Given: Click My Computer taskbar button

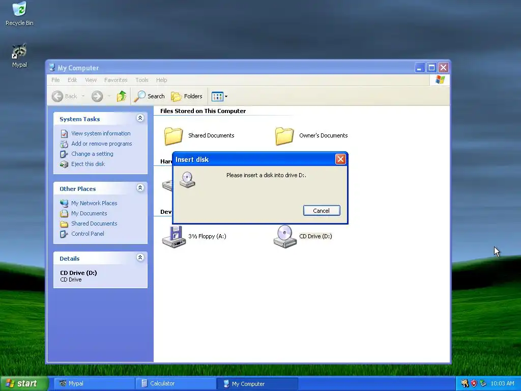Looking at the screenshot, I should click(257, 384).
